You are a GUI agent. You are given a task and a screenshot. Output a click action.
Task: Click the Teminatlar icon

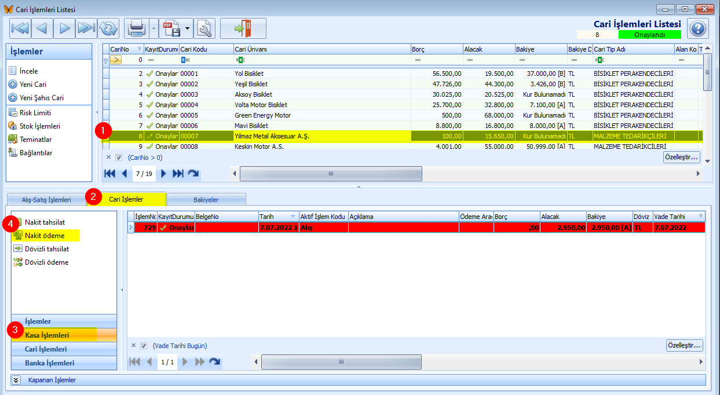13,139
